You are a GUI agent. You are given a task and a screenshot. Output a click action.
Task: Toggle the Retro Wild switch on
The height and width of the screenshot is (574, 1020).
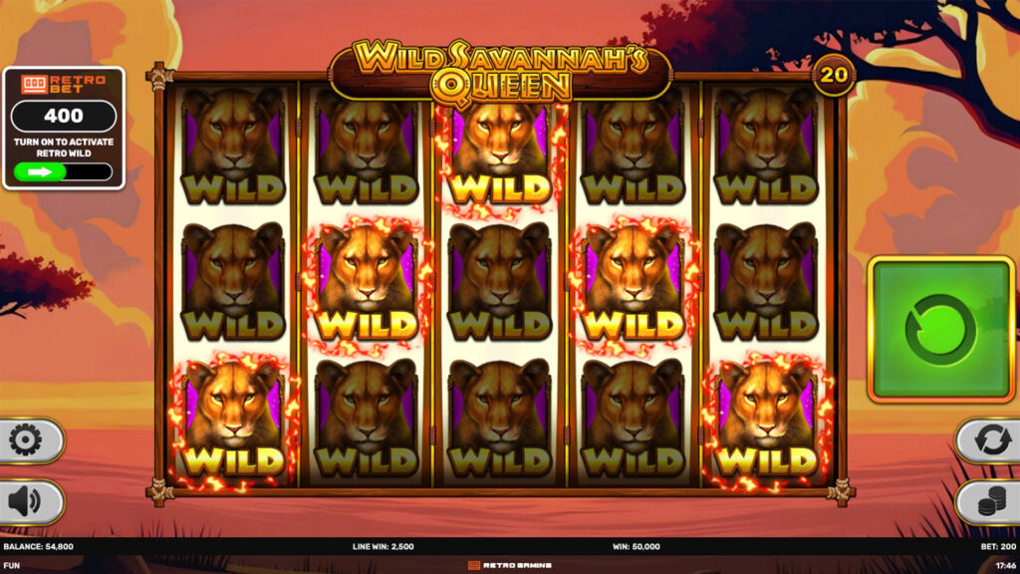pos(63,171)
